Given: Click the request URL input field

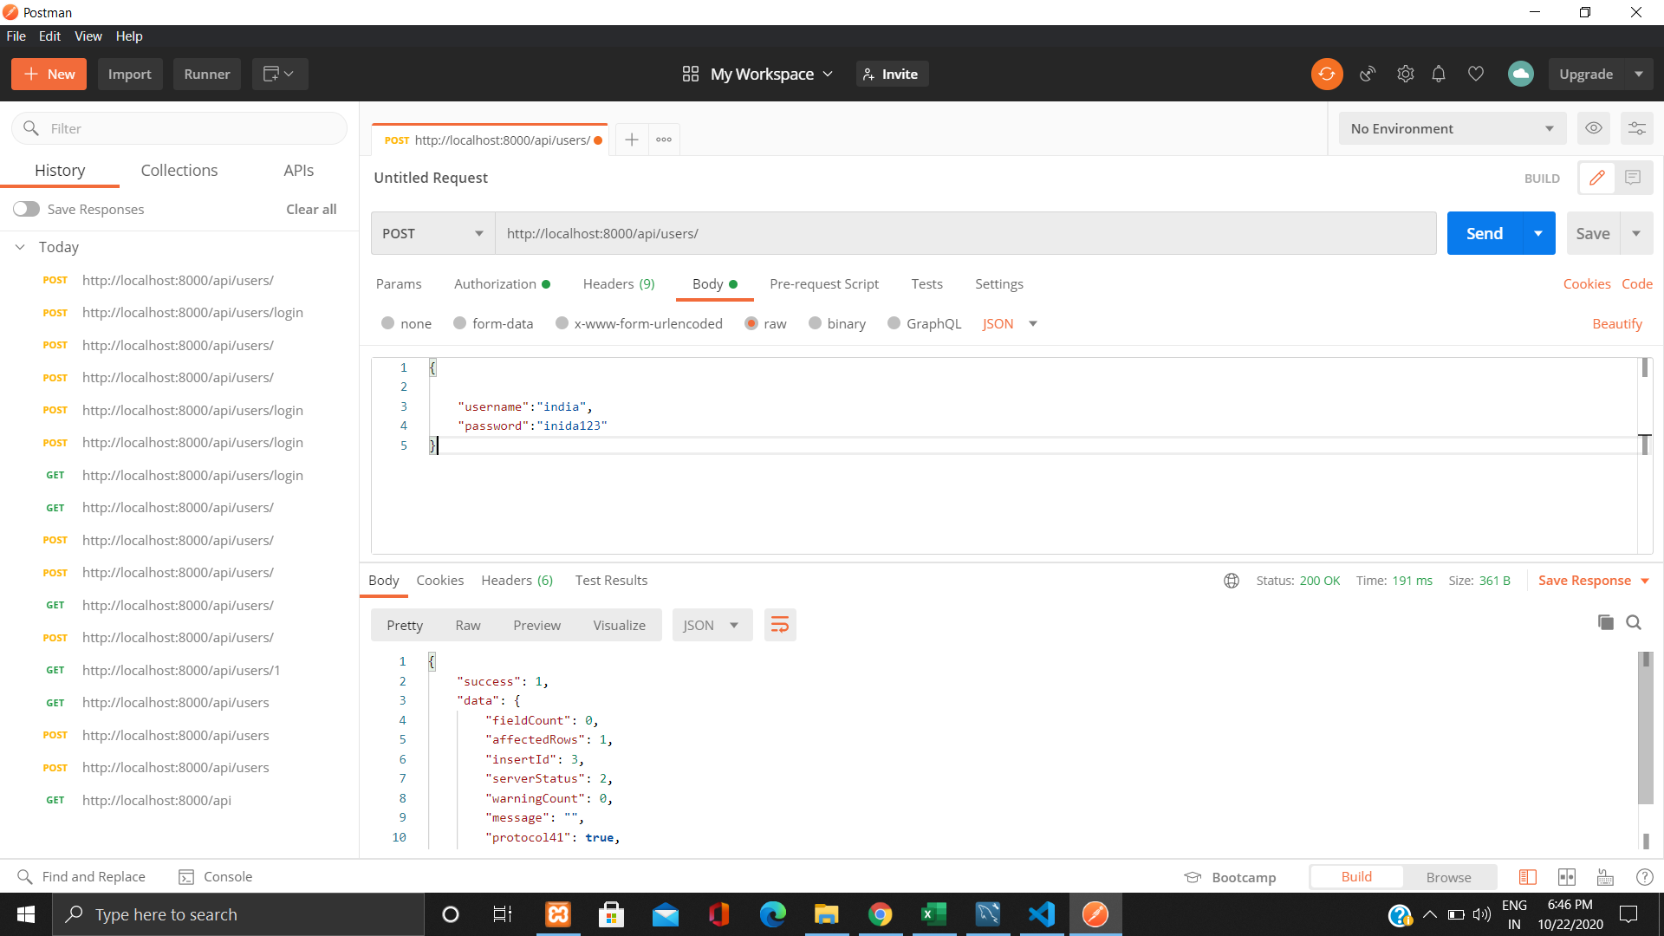Looking at the screenshot, I should (x=965, y=233).
